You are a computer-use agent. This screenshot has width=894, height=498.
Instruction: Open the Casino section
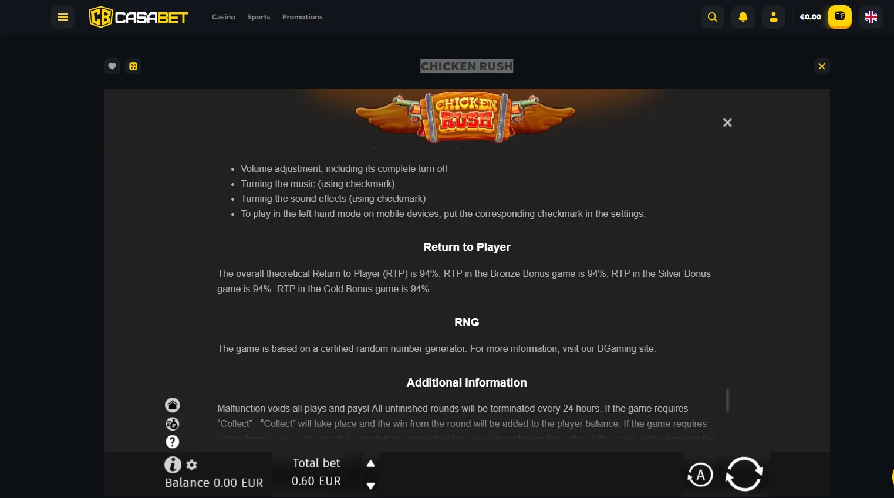click(224, 17)
